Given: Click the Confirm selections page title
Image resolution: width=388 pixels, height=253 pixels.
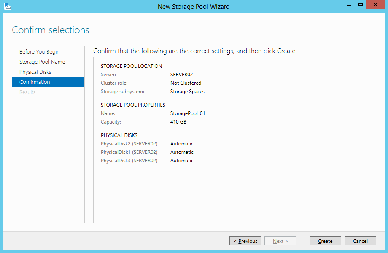Looking at the screenshot, I should 51,30.
